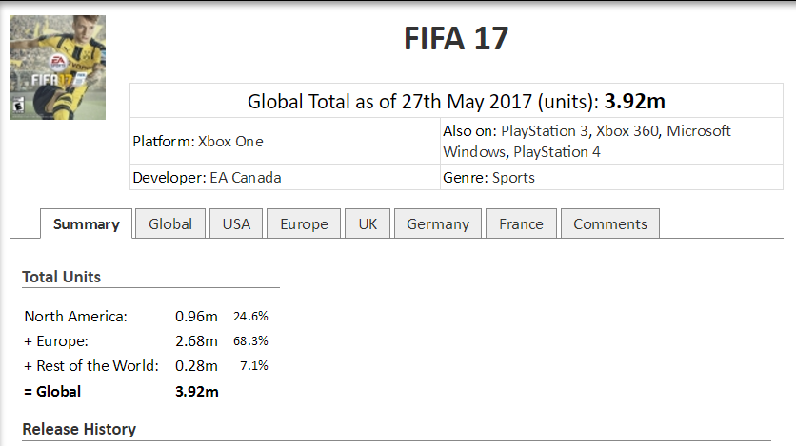This screenshot has height=446, width=796.
Task: Click the FIFA 17 cover art thumbnail
Action: pyautogui.click(x=57, y=68)
